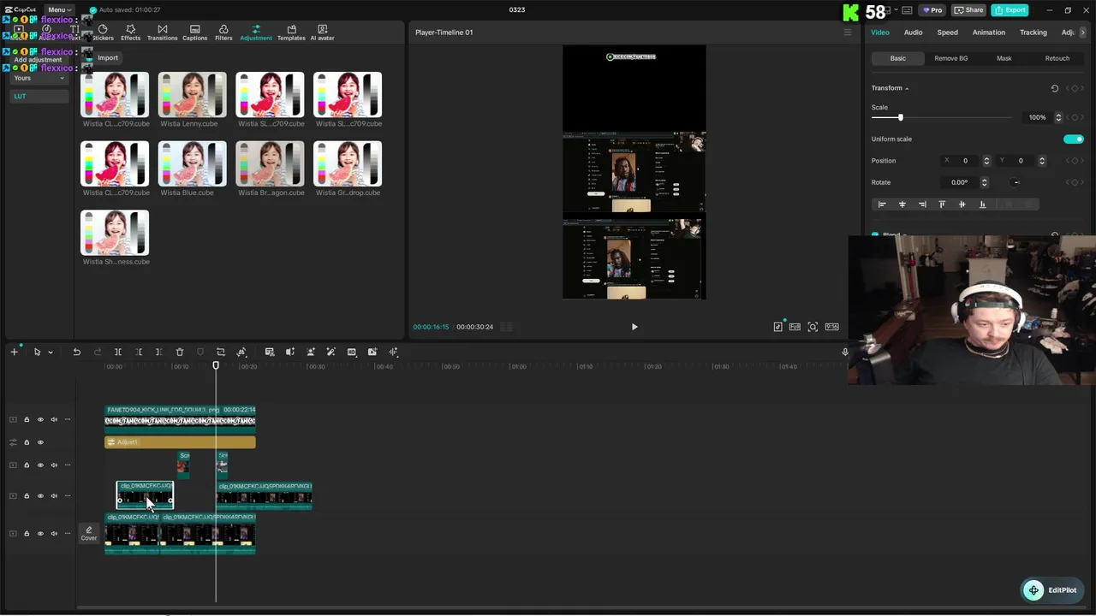The width and height of the screenshot is (1096, 616).
Task: Click the 16:9 ratio icon in the player
Action: 831,327
